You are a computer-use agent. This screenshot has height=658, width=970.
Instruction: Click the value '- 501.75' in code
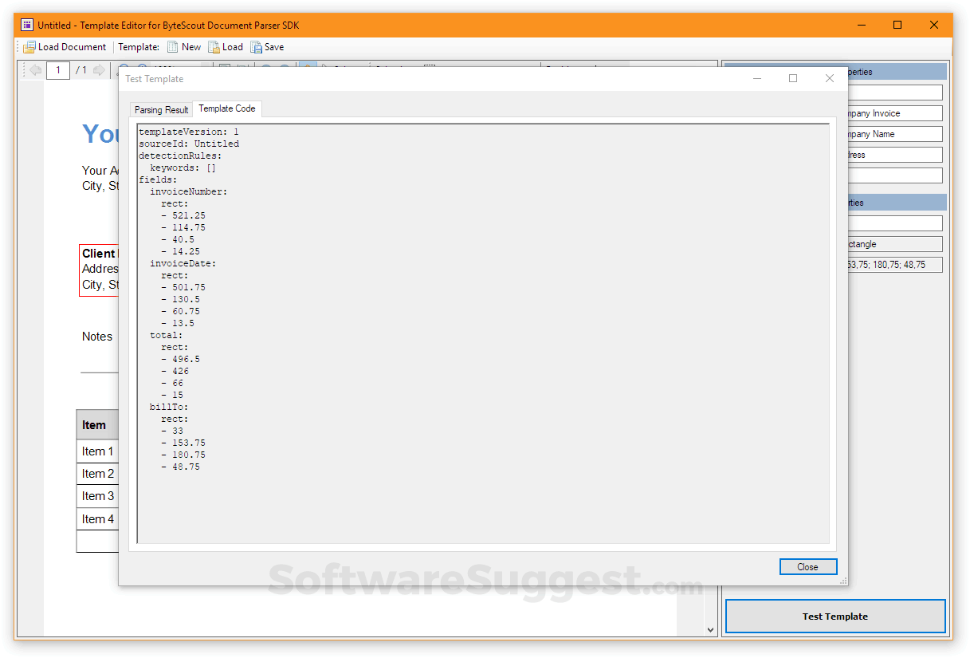coord(183,287)
